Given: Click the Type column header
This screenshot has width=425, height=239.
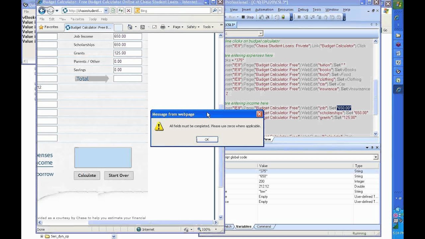Looking at the screenshot, I should coord(366,166).
